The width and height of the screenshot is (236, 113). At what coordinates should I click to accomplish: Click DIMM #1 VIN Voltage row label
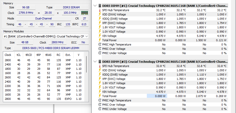tap(109, 36)
